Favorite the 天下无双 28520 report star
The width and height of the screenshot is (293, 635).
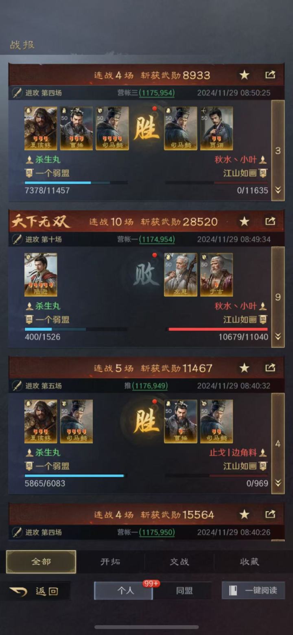(x=244, y=221)
